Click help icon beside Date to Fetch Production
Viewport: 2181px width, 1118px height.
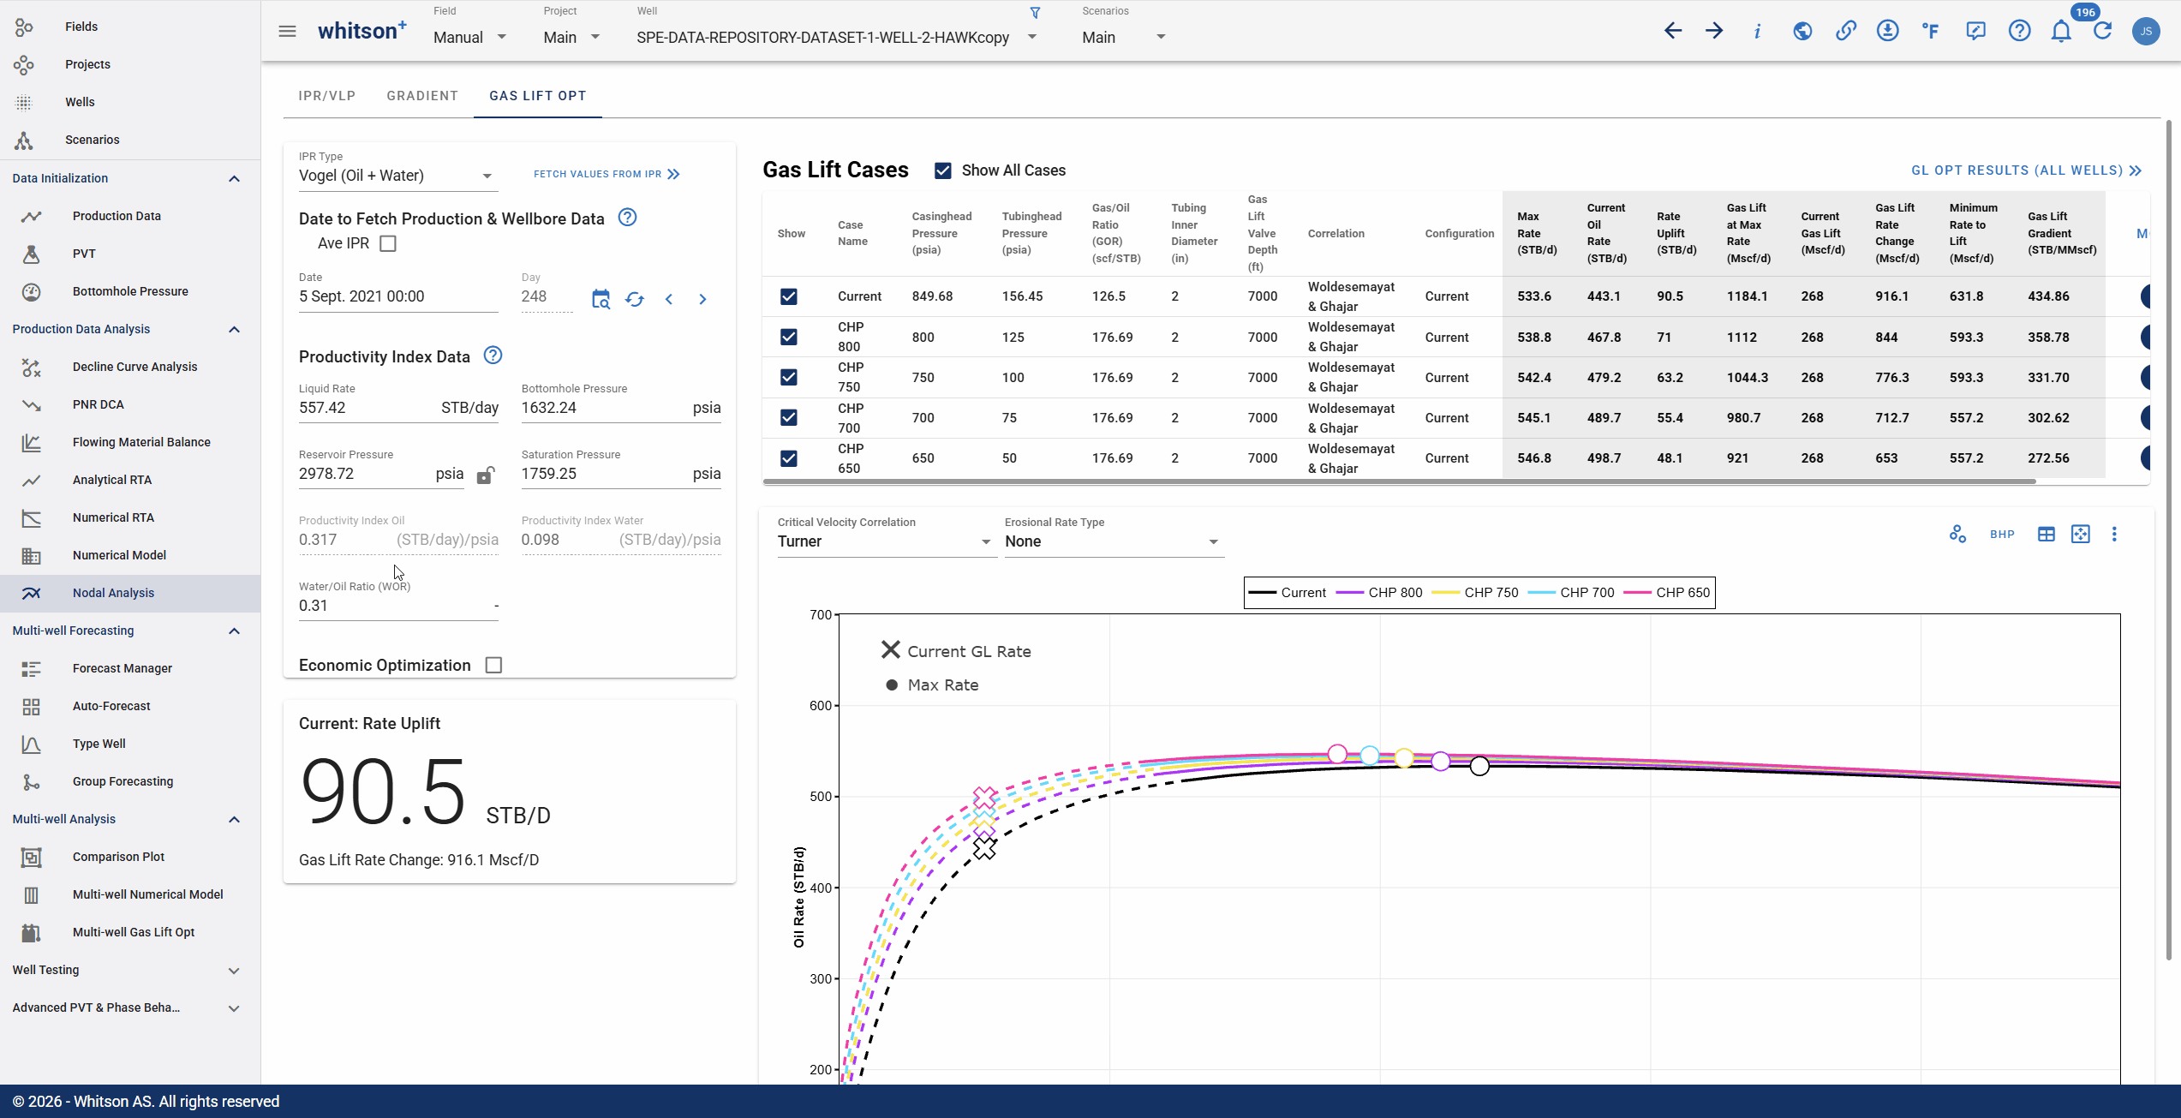tap(627, 218)
